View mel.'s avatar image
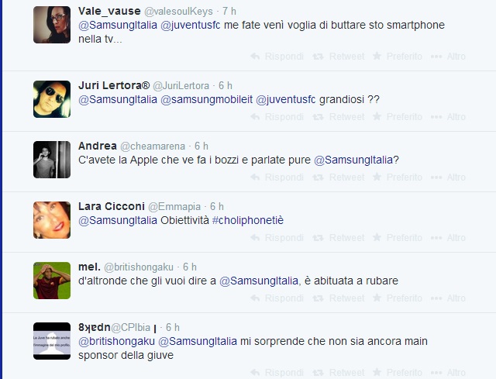The width and height of the screenshot is (496, 379). 52,281
